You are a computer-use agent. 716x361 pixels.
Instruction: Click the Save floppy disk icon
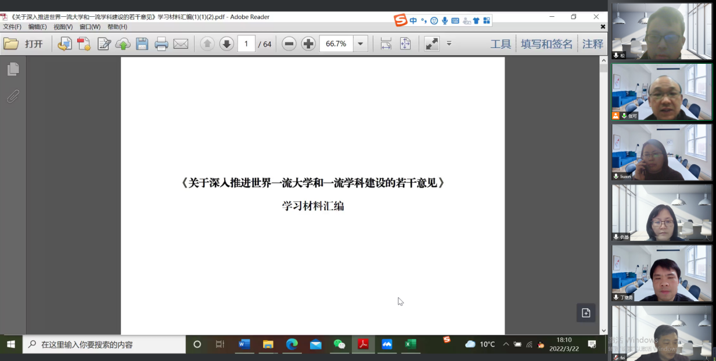(x=142, y=44)
